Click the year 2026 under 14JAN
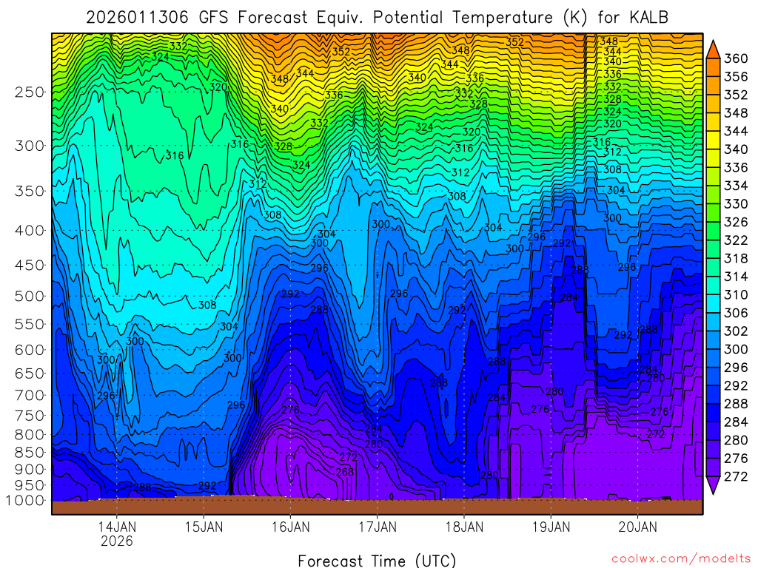This screenshot has height=568, width=758. 117,541
